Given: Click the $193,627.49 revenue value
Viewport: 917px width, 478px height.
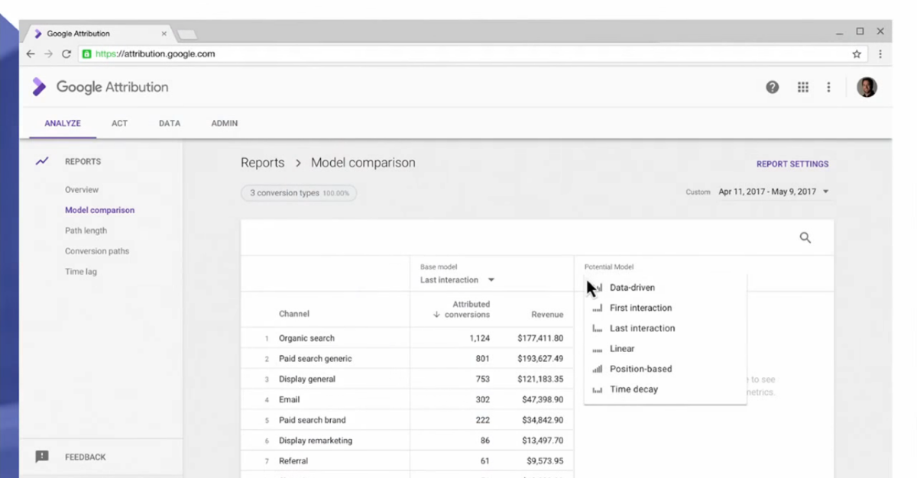Looking at the screenshot, I should point(540,359).
